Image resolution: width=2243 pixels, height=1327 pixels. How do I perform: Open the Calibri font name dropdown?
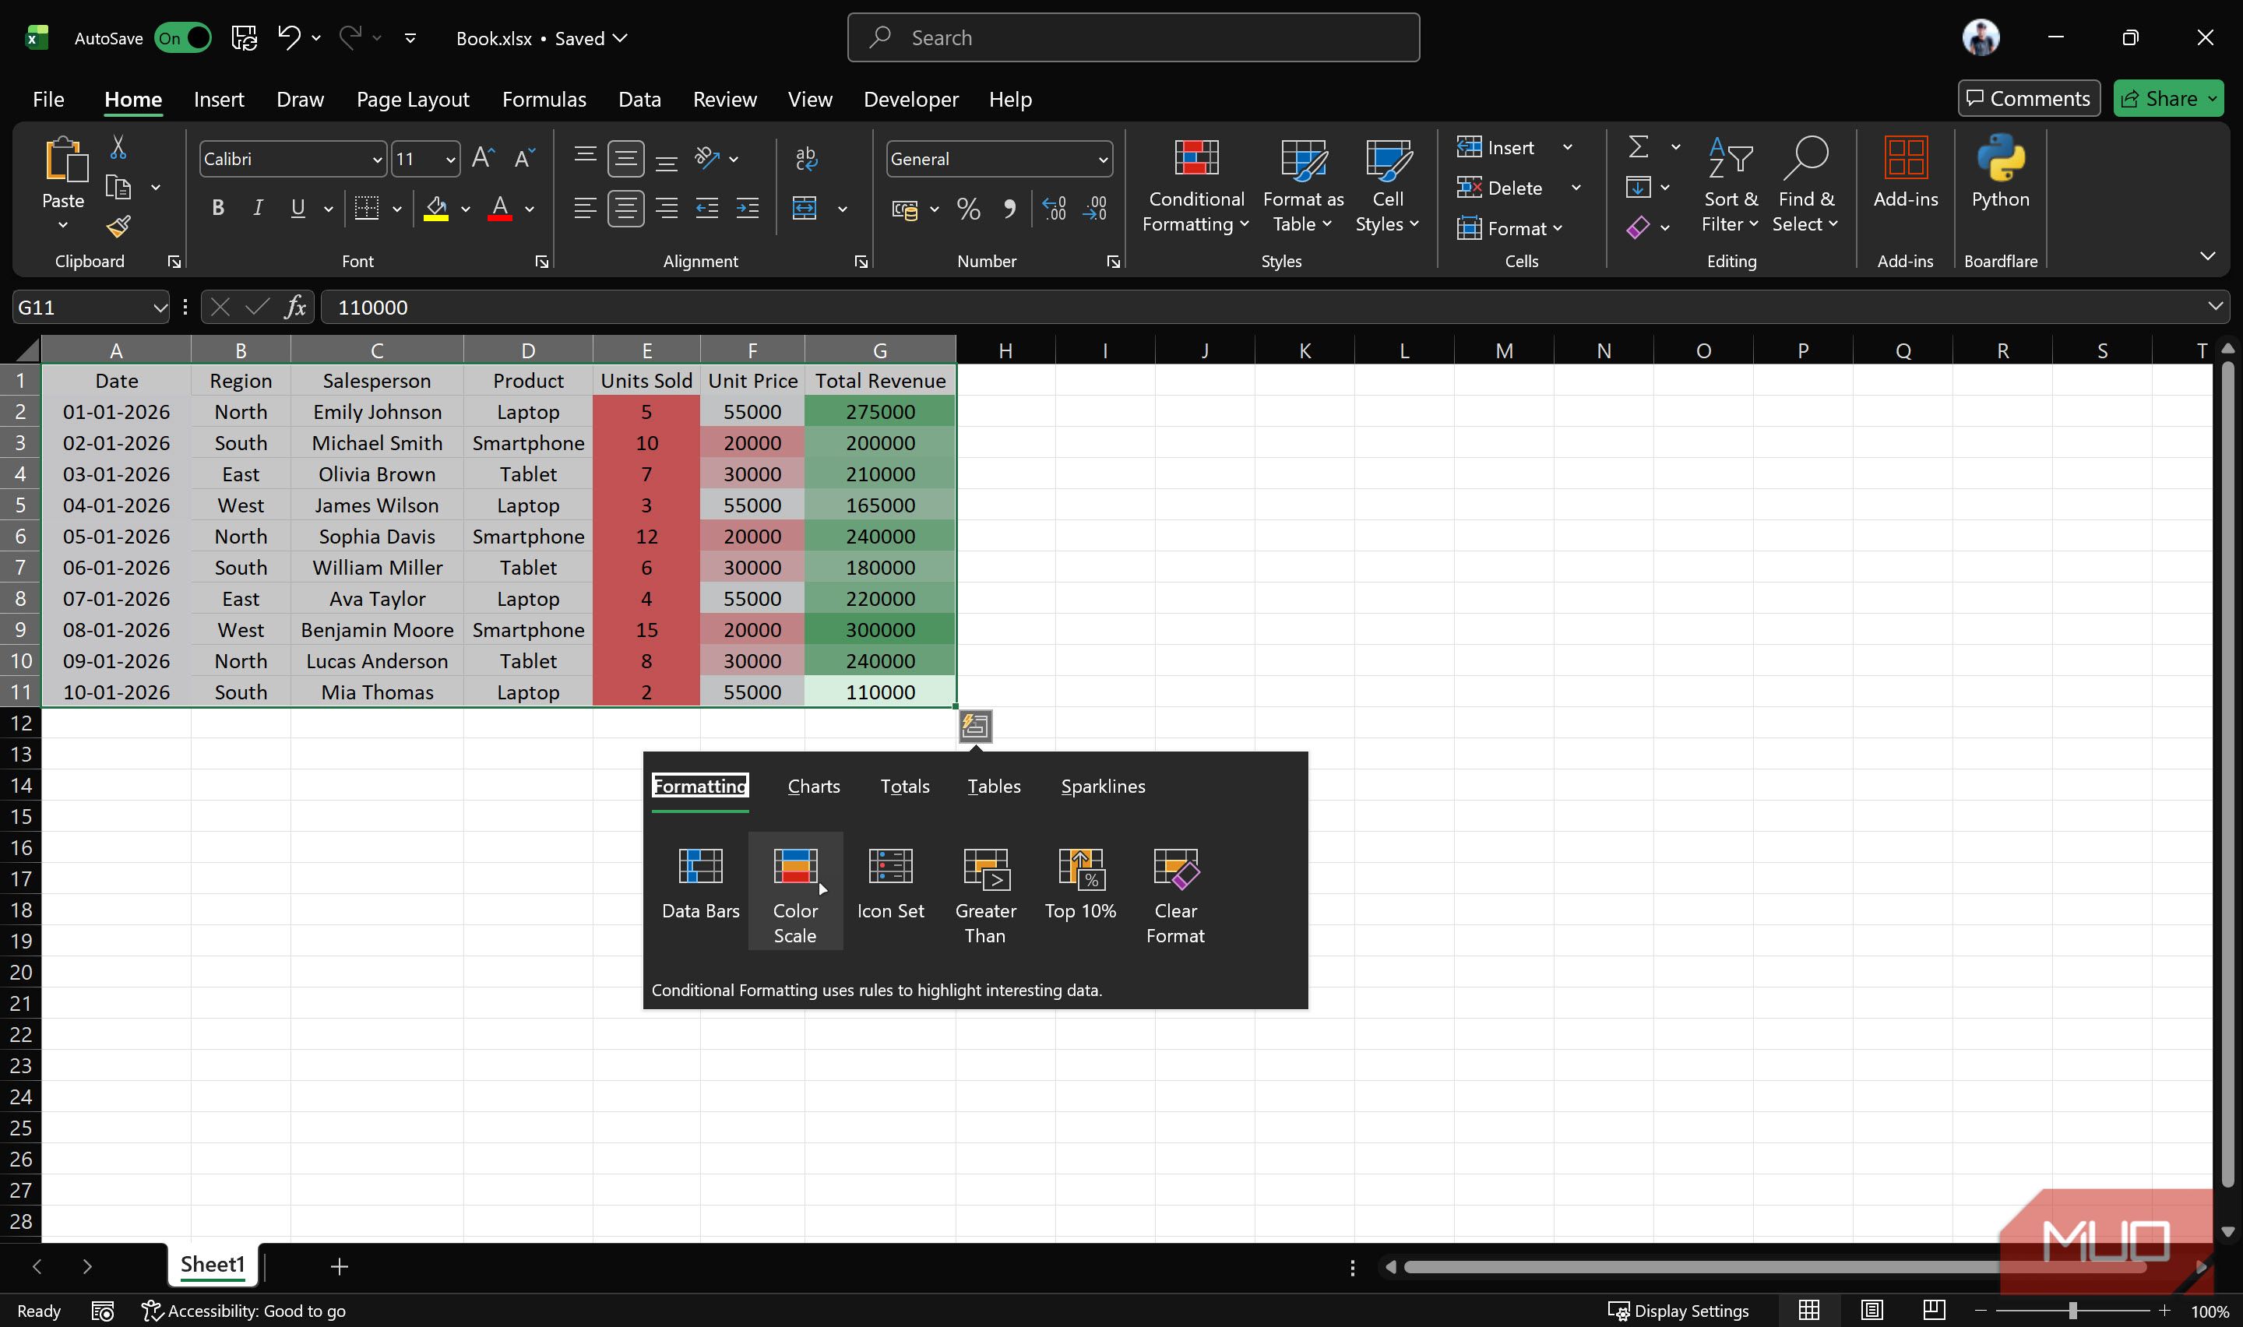tap(376, 160)
